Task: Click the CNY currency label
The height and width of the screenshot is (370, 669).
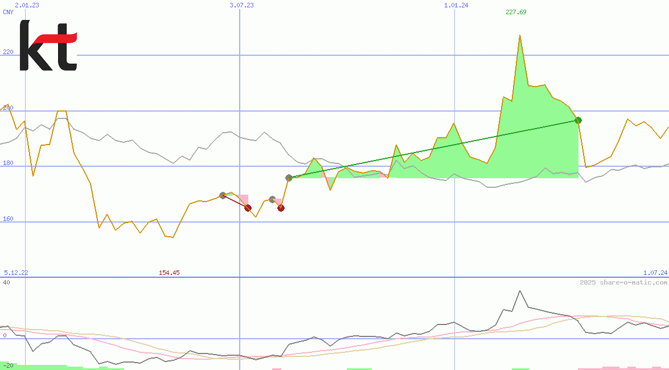Action: click(9, 12)
